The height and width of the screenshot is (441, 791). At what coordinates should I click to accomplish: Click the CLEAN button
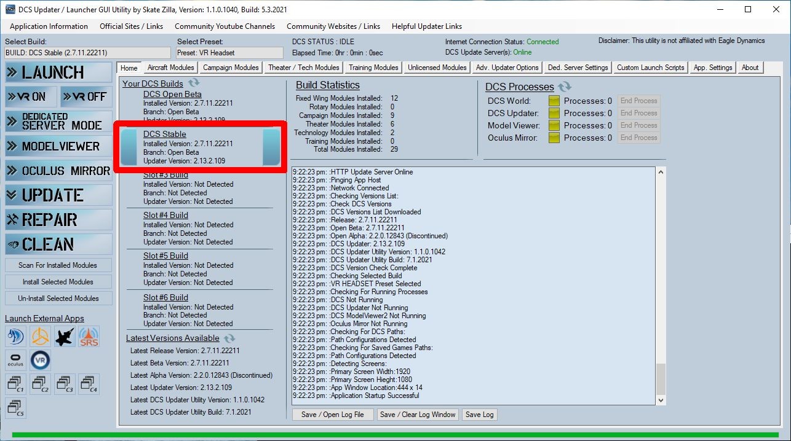point(59,244)
